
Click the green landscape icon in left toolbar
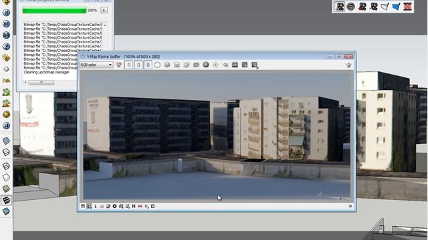click(x=6, y=92)
